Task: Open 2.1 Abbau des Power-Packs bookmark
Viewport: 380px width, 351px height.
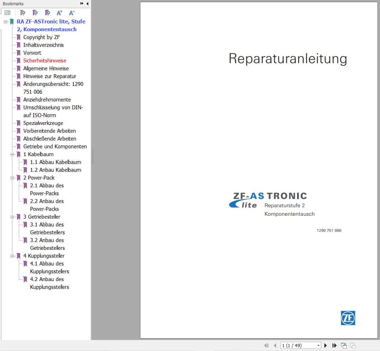Action: 47,189
